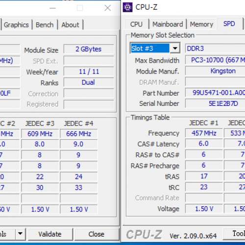Click the Kingston module manufacturer value
The height and width of the screenshot is (245, 245).
pos(215,71)
